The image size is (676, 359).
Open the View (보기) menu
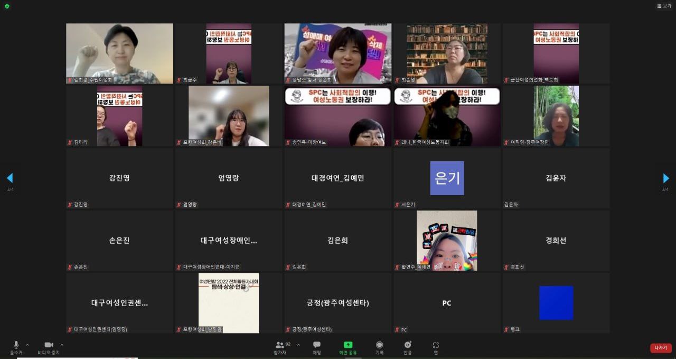664,6
